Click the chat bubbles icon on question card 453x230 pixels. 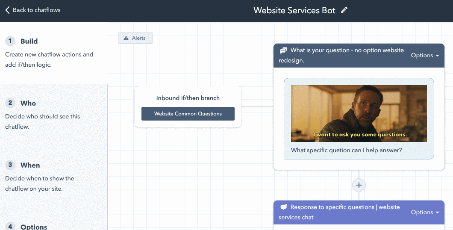(x=283, y=50)
